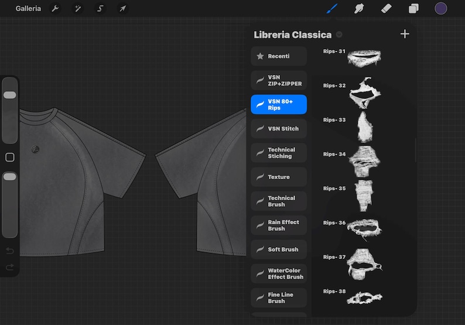Open the Rain Effect Brush set
This screenshot has width=465, height=325.
point(279,225)
